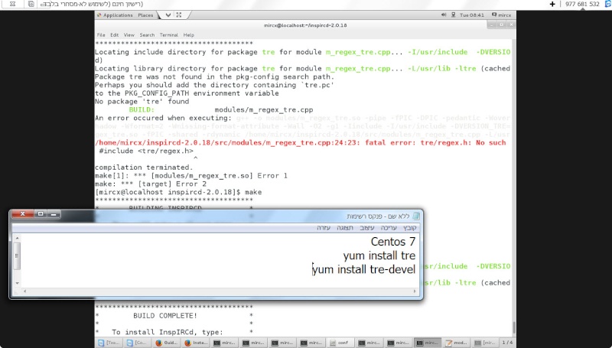This screenshot has width=612, height=348.
Task: Click the volume speaker icon
Action: pos(444,15)
